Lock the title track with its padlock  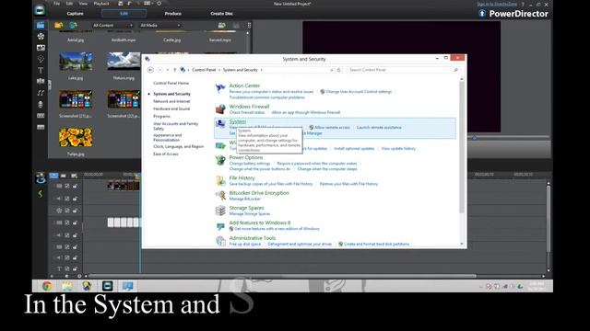75,268
